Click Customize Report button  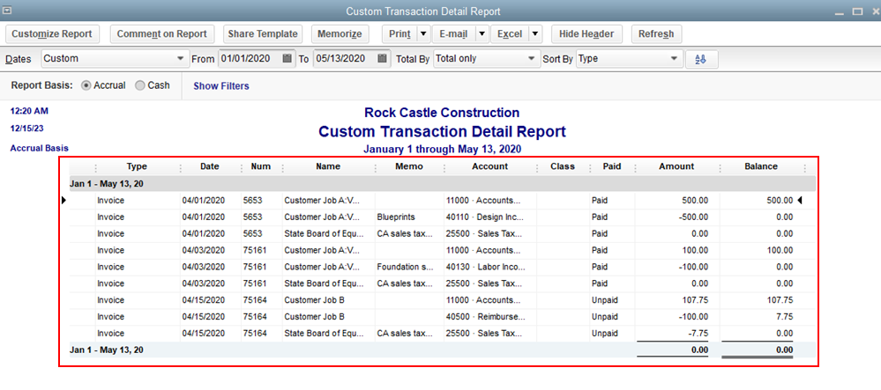tap(52, 34)
